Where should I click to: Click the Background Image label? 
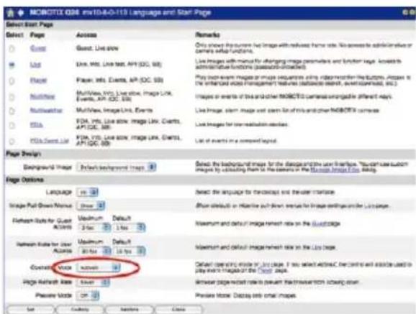pyautogui.click(x=48, y=167)
